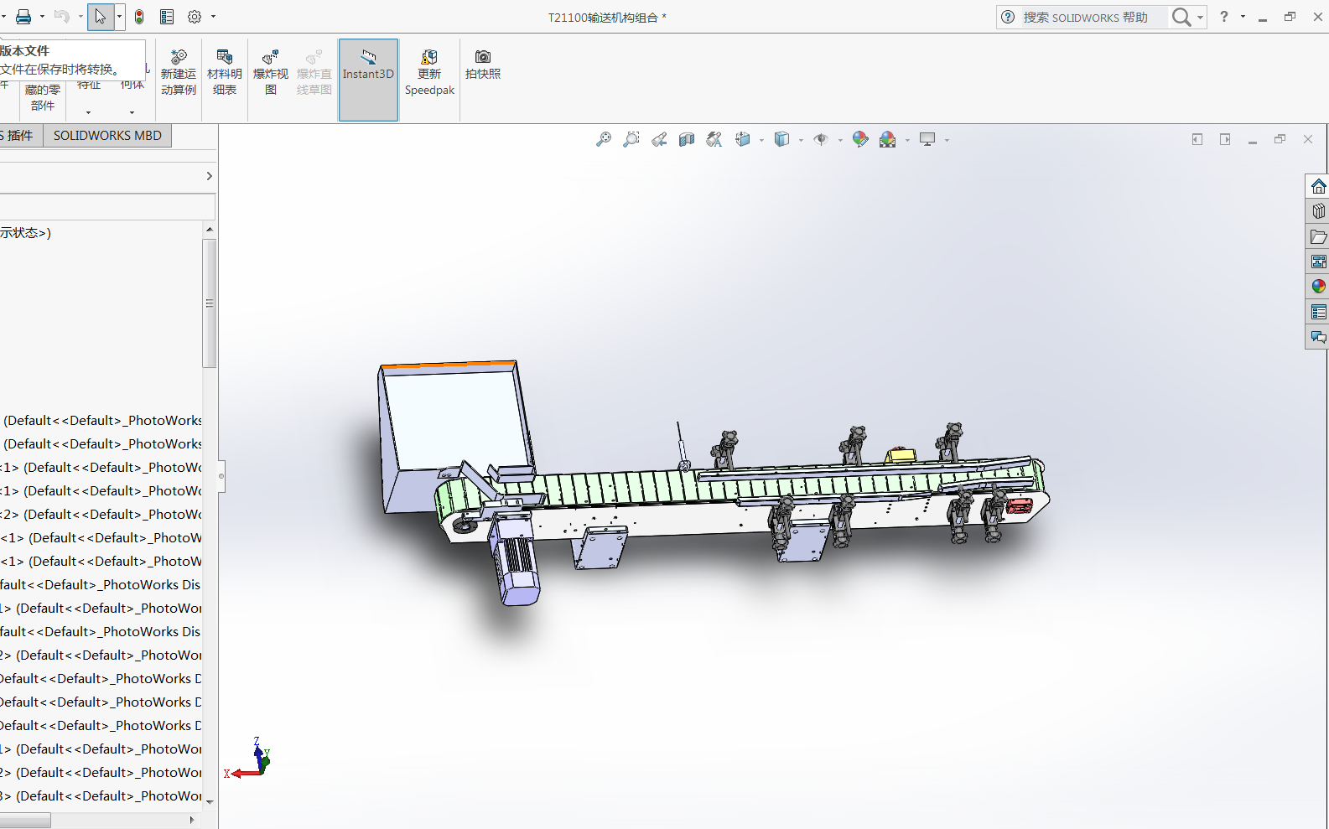Click the Exploded View (爆炸视图) button
The image size is (1329, 829).
pyautogui.click(x=270, y=73)
